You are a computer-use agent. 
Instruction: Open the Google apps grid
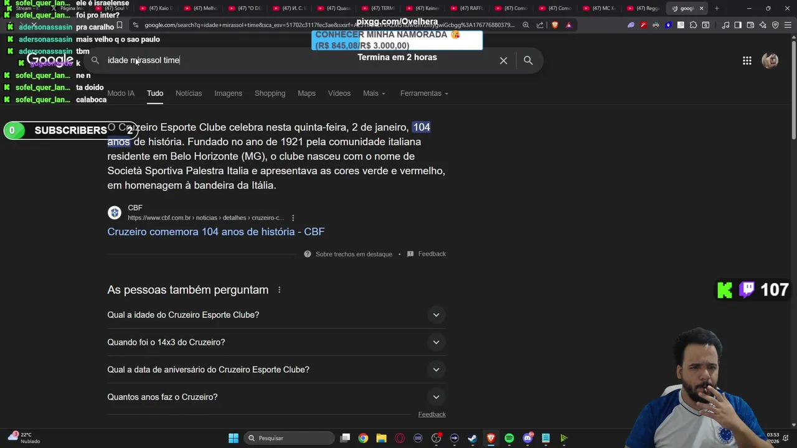tap(747, 60)
